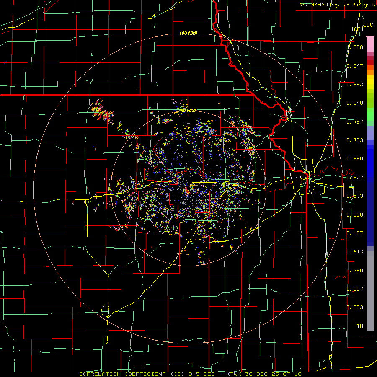377x377 pixels.
Task: Select the 0.253 scale value
Action: pos(355,307)
